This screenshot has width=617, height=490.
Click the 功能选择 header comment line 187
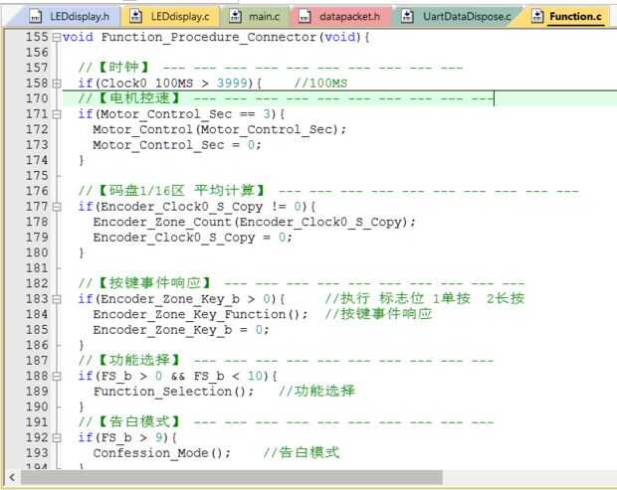tap(286, 361)
